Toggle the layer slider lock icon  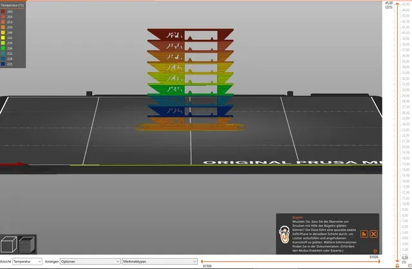[397, 266]
